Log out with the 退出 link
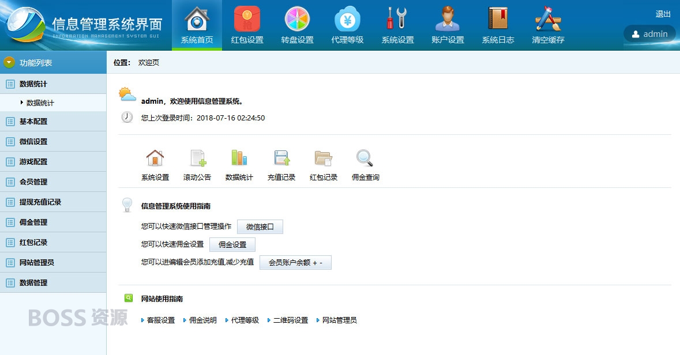 (x=663, y=14)
